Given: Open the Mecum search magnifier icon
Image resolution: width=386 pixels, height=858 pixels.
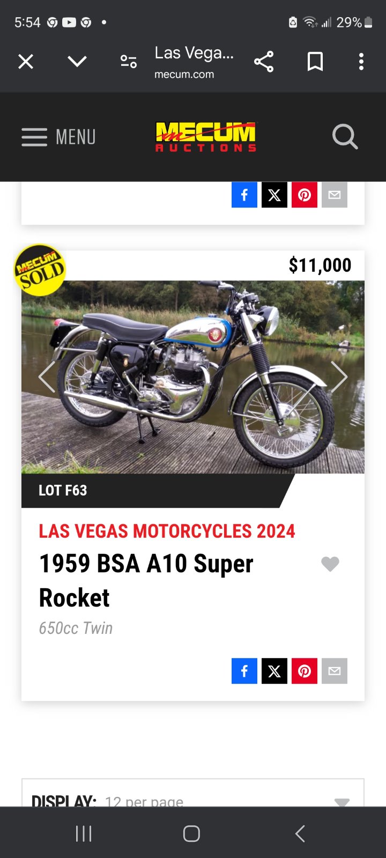Looking at the screenshot, I should (345, 137).
